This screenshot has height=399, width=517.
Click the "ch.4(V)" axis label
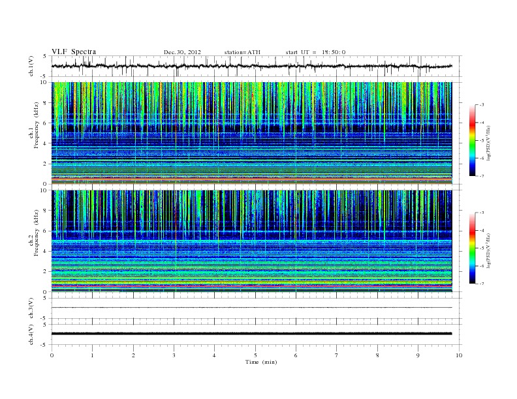pos(31,334)
